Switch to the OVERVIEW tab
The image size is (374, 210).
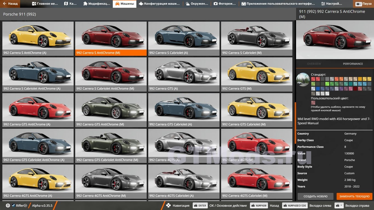tap(314, 64)
